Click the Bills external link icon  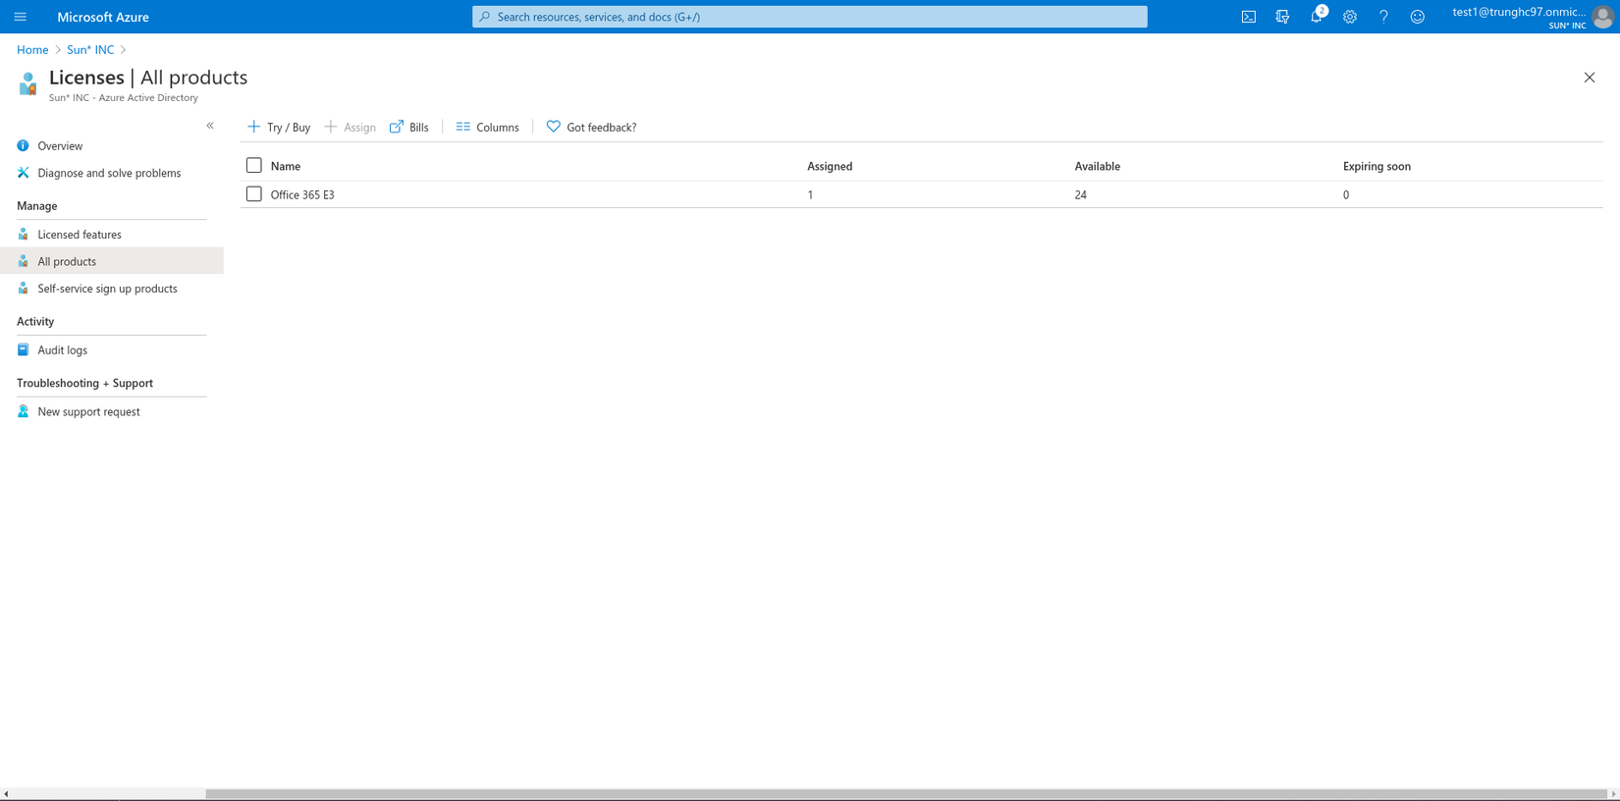[x=397, y=127]
